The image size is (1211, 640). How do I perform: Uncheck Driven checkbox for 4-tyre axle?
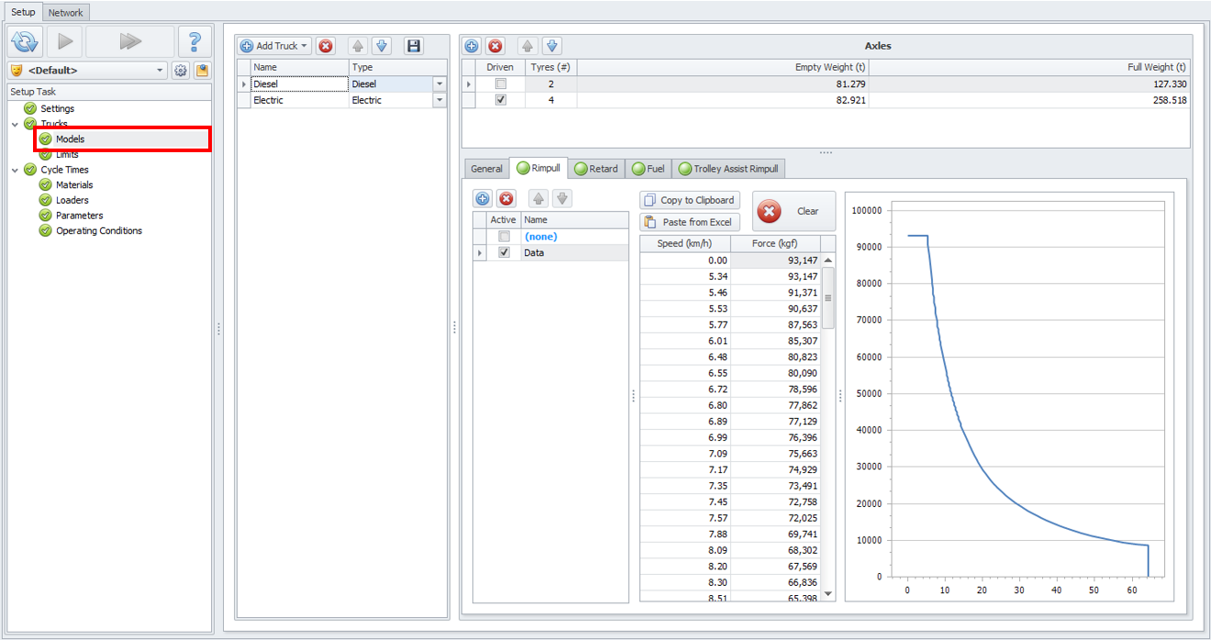tap(500, 100)
